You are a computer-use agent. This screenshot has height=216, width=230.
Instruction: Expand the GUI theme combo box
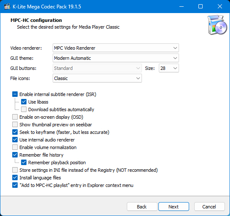point(116,58)
